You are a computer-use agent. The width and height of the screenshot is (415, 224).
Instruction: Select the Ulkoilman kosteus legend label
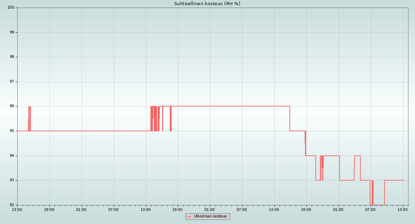coord(210,216)
